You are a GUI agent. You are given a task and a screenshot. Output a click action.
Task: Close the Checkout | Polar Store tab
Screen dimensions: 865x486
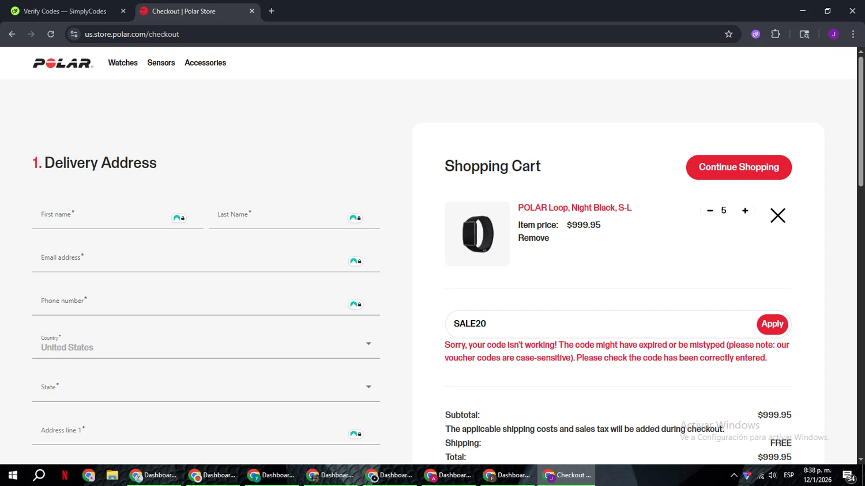[252, 11]
